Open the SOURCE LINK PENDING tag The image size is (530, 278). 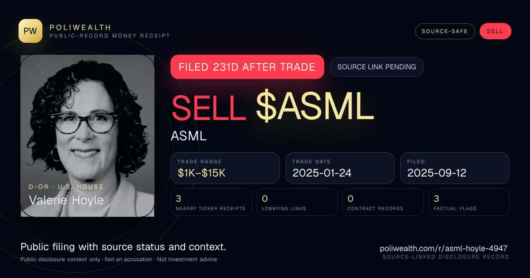pos(377,67)
